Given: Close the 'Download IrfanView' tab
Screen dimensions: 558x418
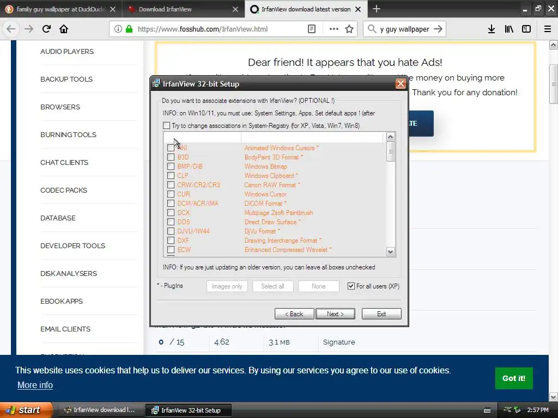Looking at the screenshot, I should click(235, 9).
